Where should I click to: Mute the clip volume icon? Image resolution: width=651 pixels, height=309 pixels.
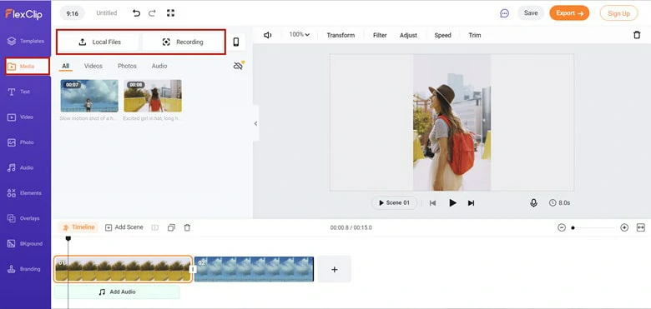point(268,35)
